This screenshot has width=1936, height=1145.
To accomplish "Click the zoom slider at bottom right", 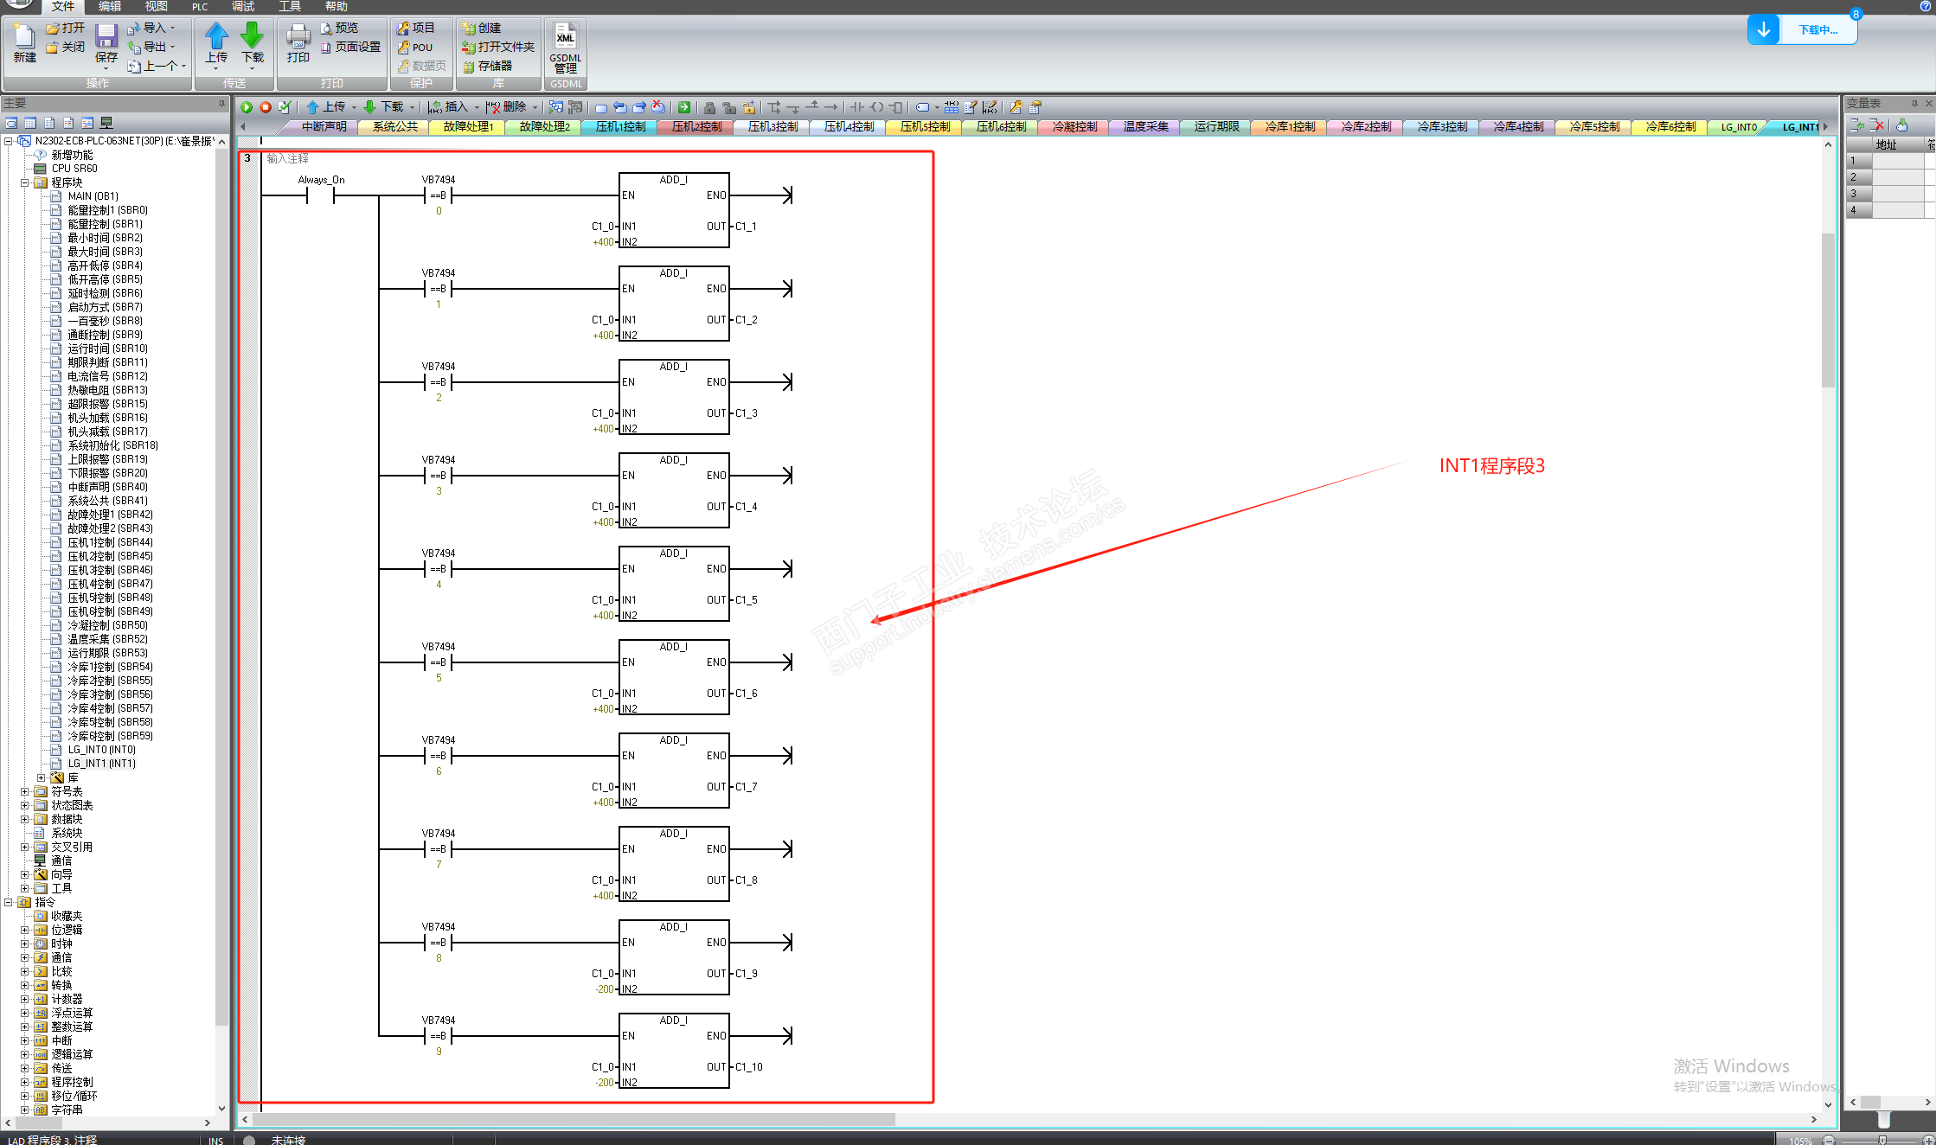I will coord(1882,1140).
